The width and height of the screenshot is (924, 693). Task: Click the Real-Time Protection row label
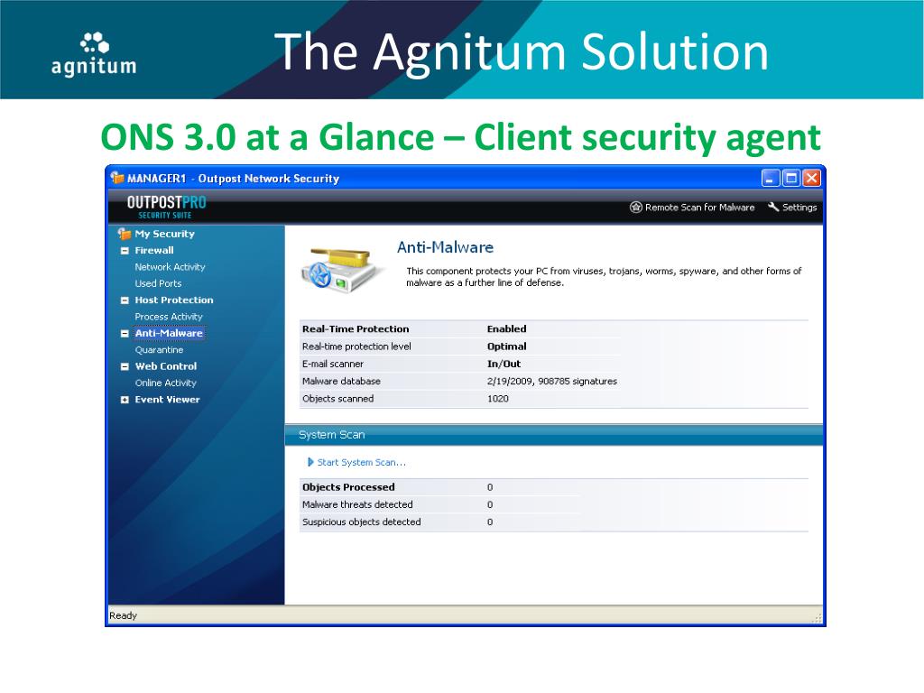[x=356, y=328]
